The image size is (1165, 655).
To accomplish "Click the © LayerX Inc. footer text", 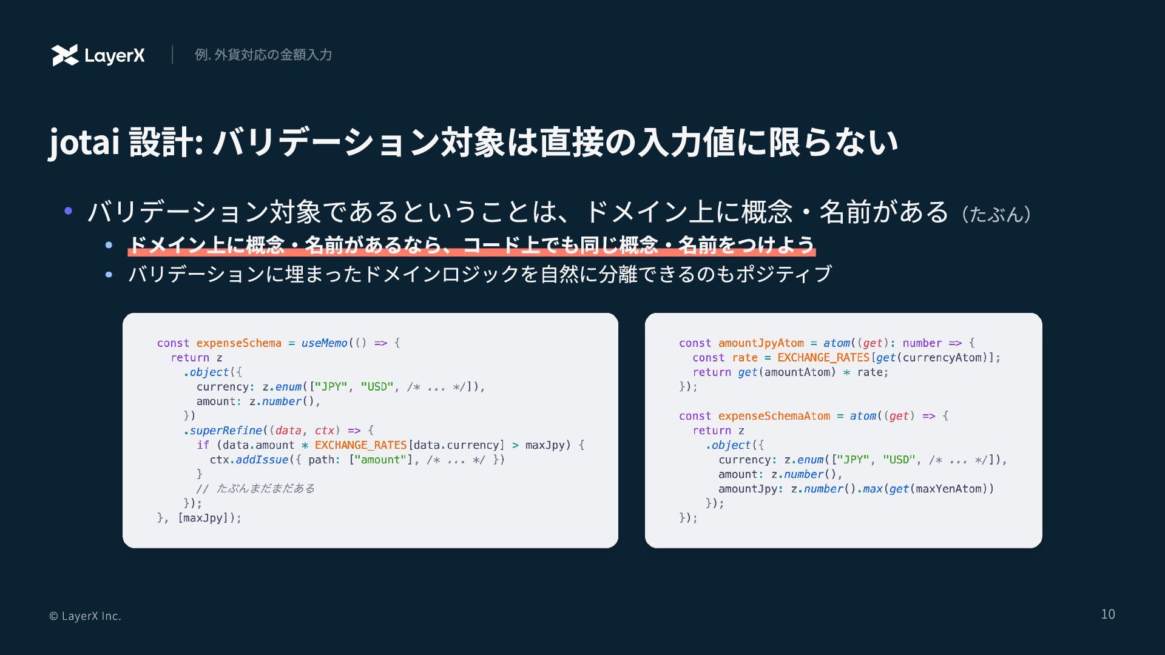I will coord(85,616).
